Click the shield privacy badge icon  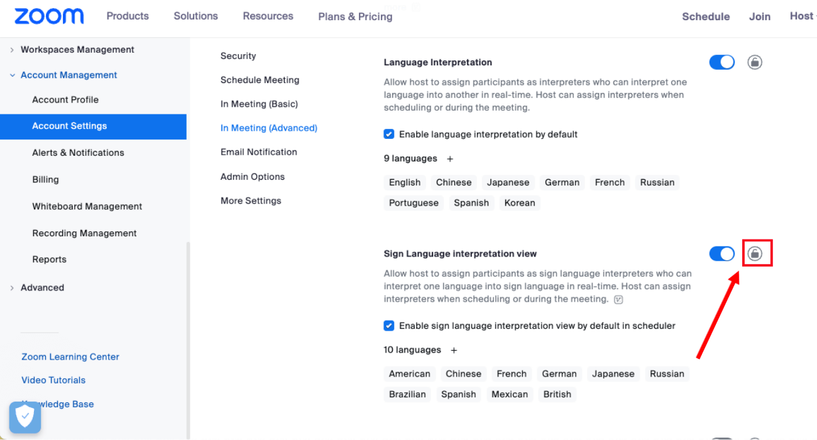tap(25, 417)
